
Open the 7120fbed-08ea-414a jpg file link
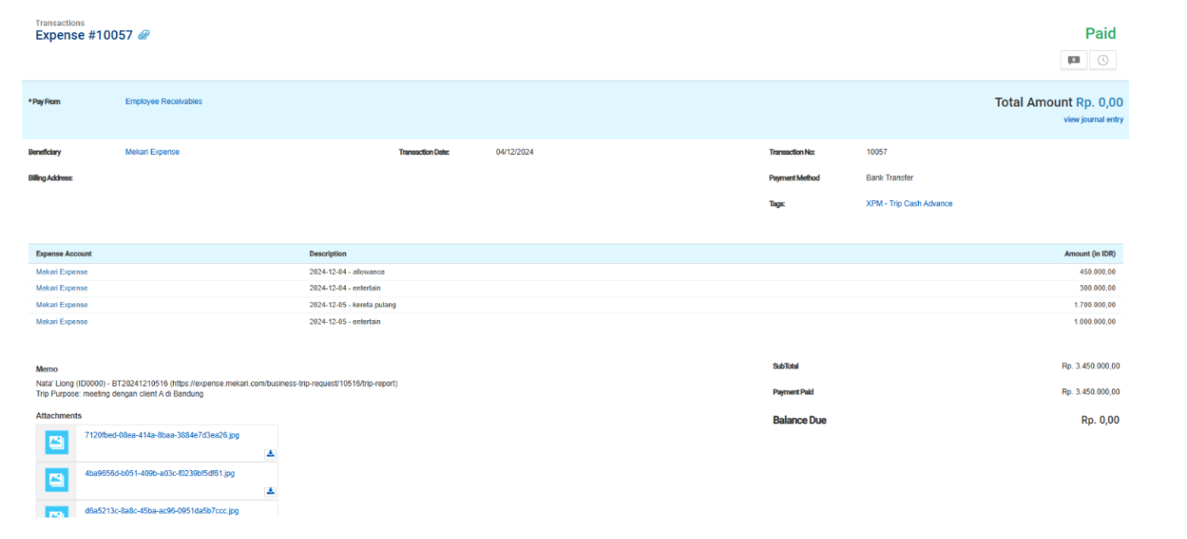point(162,435)
